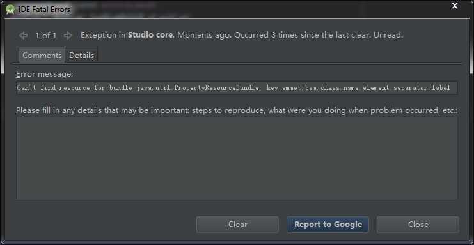Dismiss the dialog using the X icon
The width and height of the screenshot is (474, 245).
[x=455, y=6]
